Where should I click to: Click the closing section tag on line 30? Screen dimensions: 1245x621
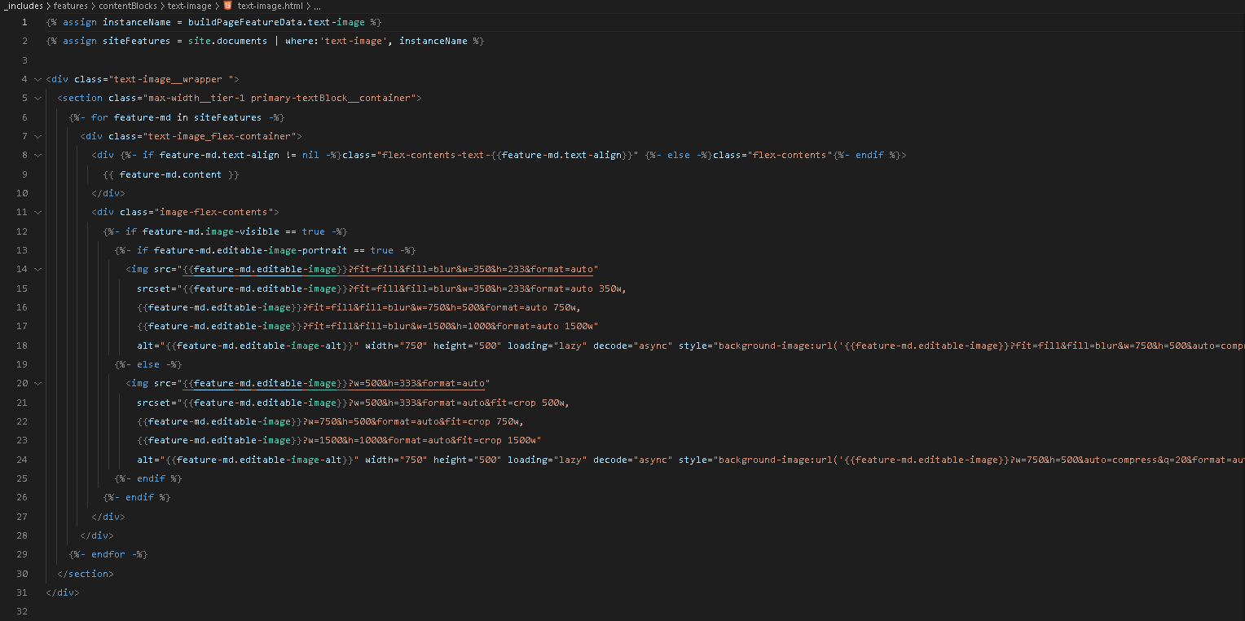[86, 574]
